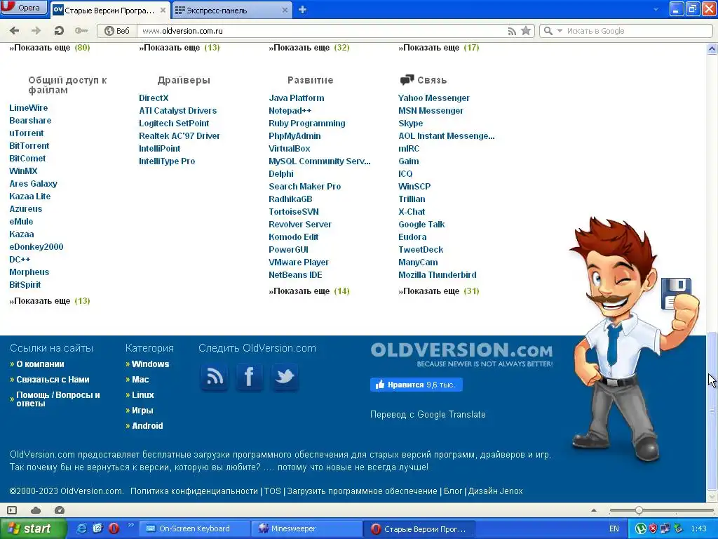Viewport: 718px width, 539px height.
Task: Switch to the Старые Версии Программ tab
Action: pyautogui.click(x=110, y=10)
